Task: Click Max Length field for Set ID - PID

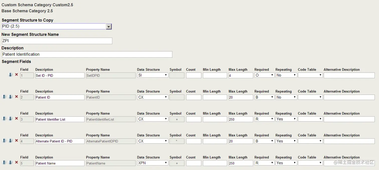Action: pyautogui.click(x=241, y=75)
